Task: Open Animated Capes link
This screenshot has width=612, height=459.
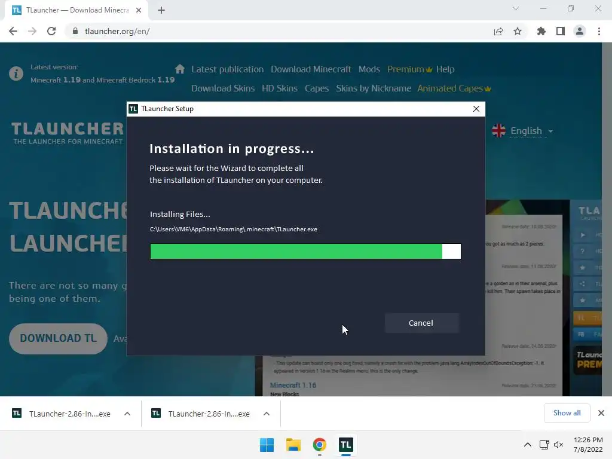Action: pos(454,88)
